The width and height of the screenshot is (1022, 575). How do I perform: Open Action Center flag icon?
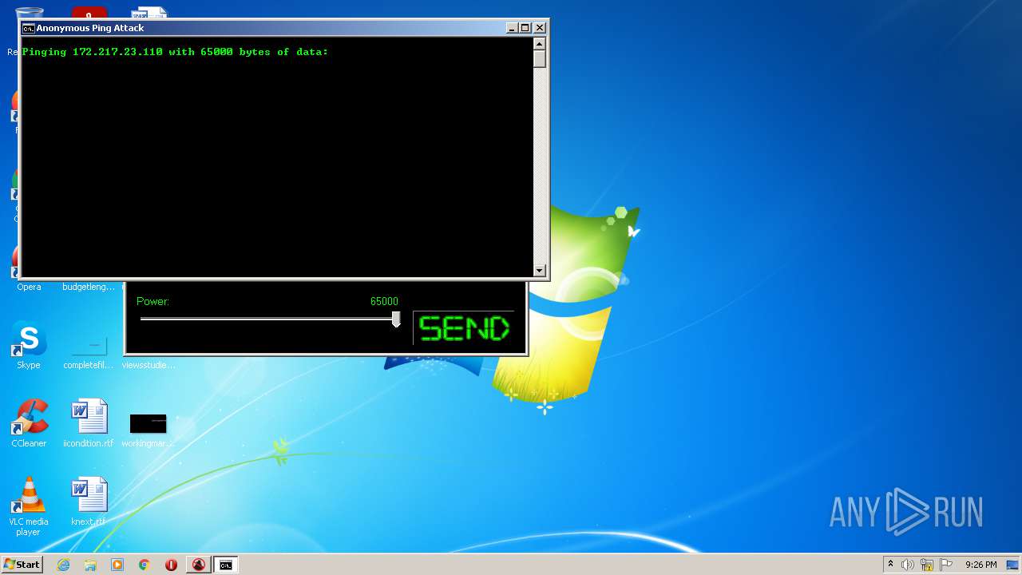946,565
